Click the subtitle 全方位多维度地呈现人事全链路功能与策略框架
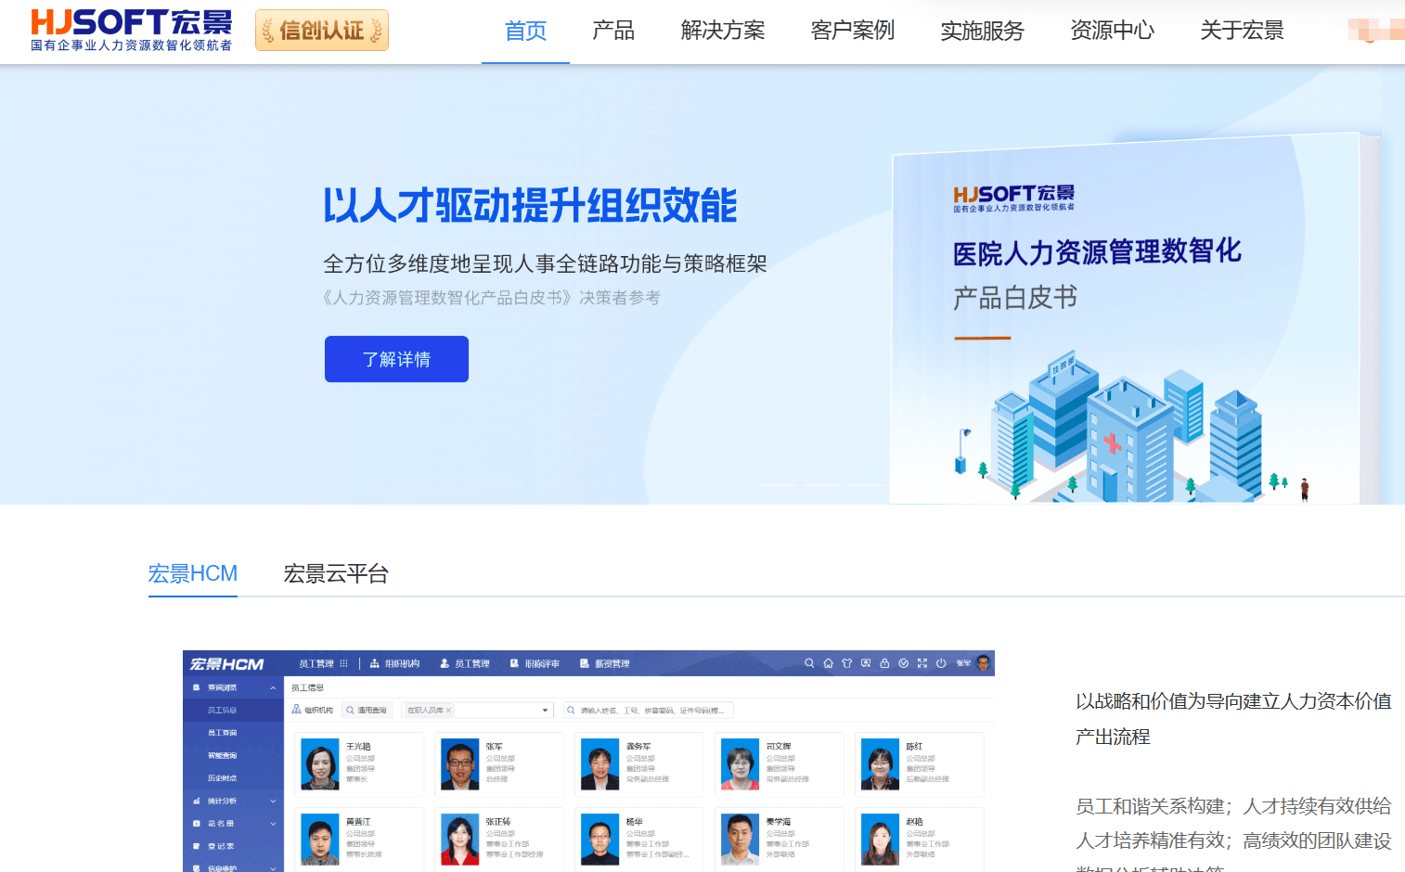 [545, 263]
